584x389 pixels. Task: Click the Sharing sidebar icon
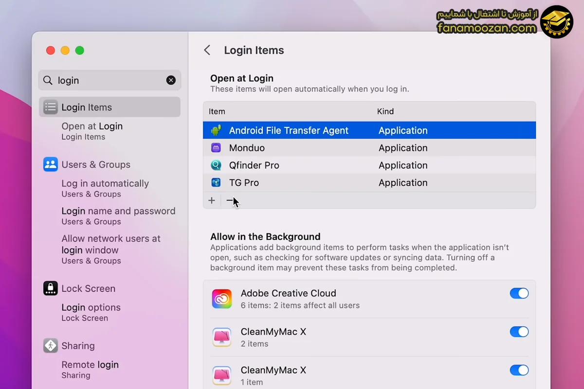[51, 346]
